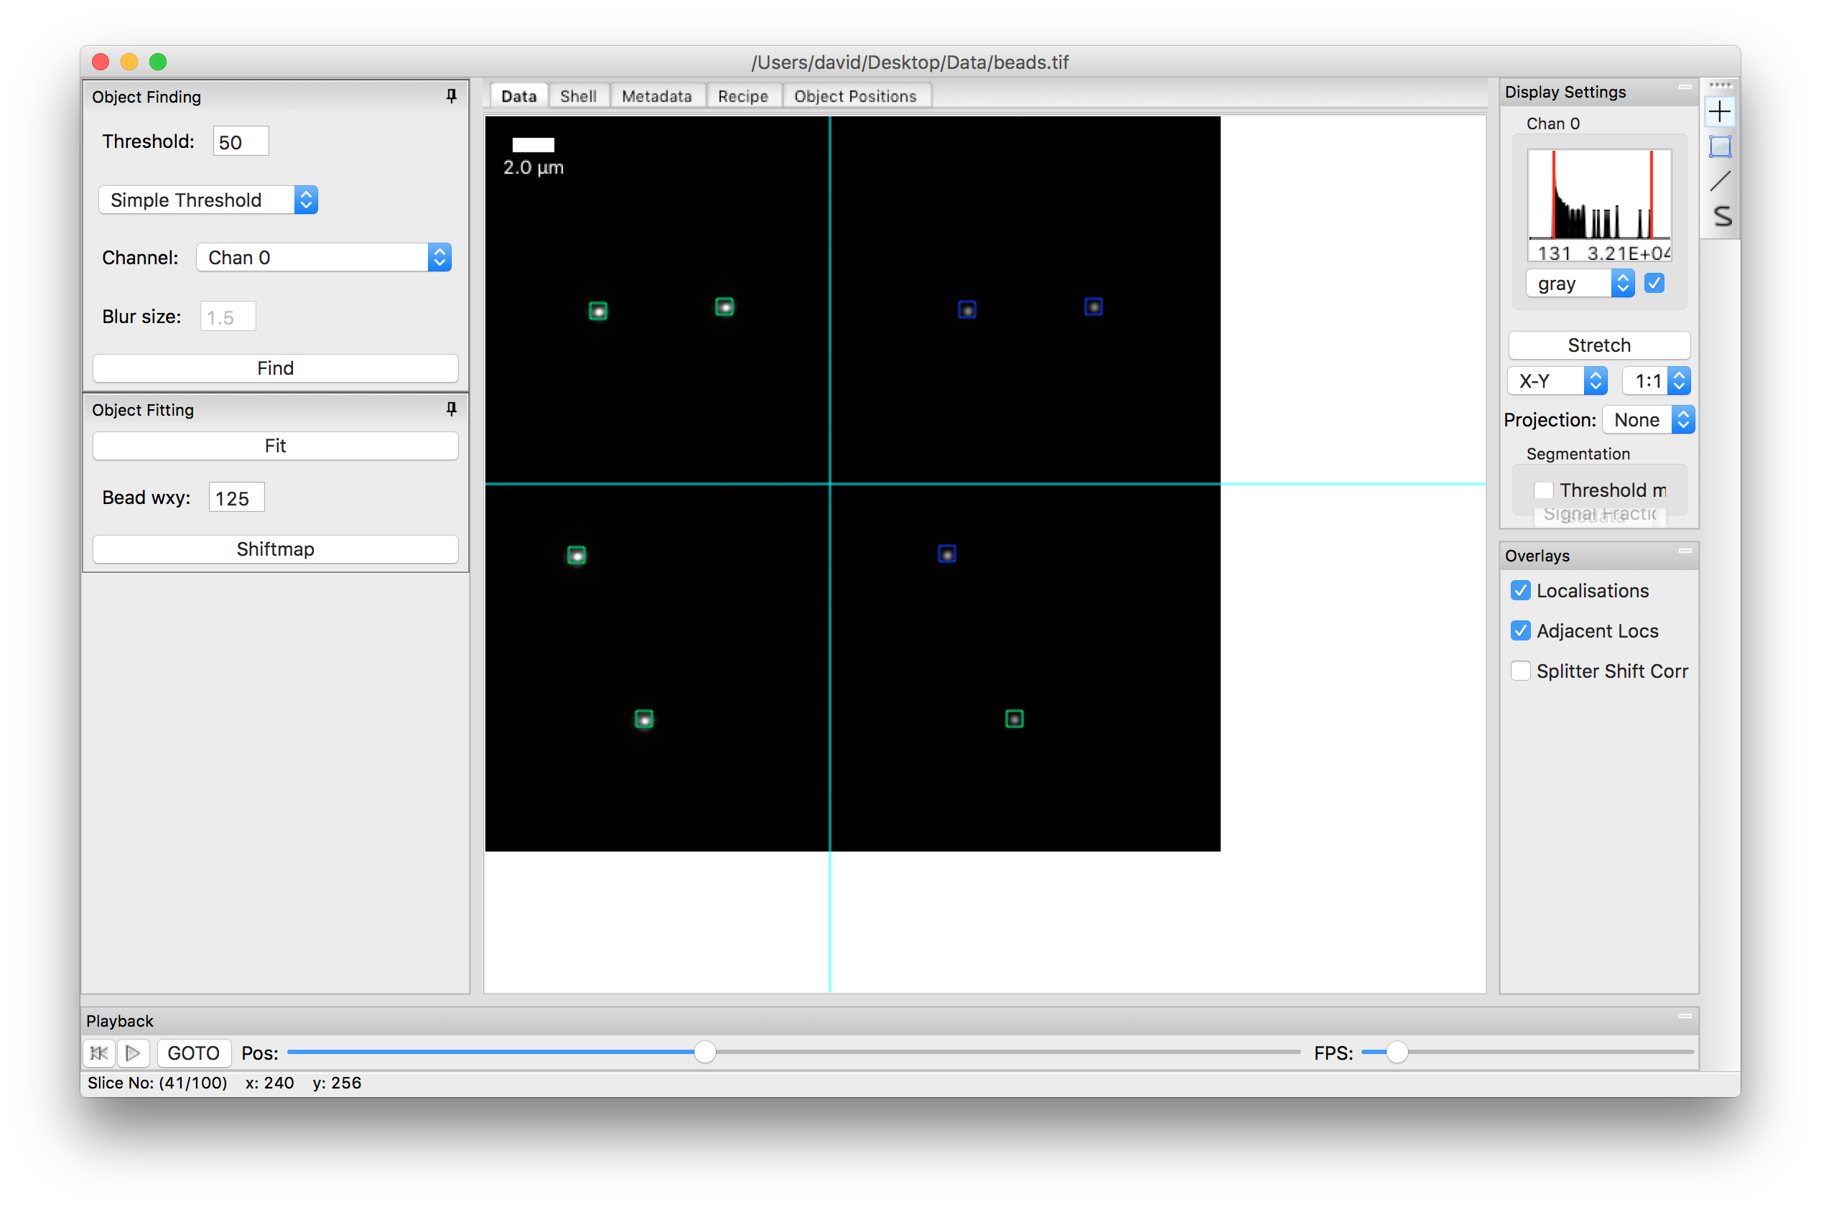Click the Threshold value input field
The height and width of the screenshot is (1212, 1821).
tap(240, 141)
